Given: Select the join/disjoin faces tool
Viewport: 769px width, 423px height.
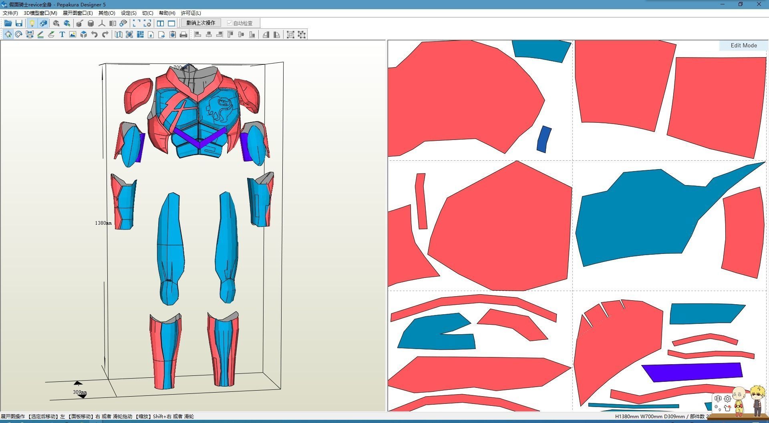Looking at the screenshot, I should [x=30, y=34].
